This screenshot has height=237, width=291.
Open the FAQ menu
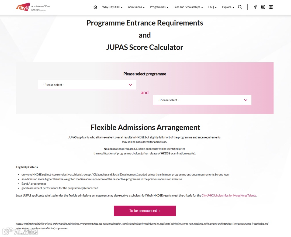(212, 7)
